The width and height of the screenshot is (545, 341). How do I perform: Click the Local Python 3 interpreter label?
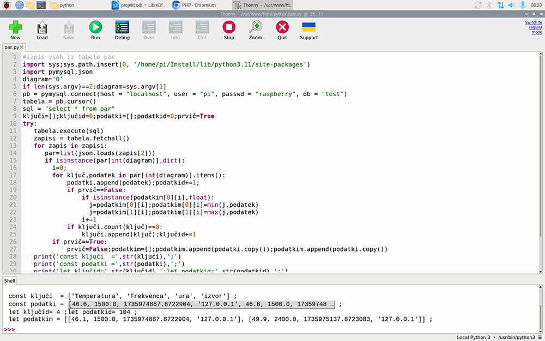click(473, 337)
